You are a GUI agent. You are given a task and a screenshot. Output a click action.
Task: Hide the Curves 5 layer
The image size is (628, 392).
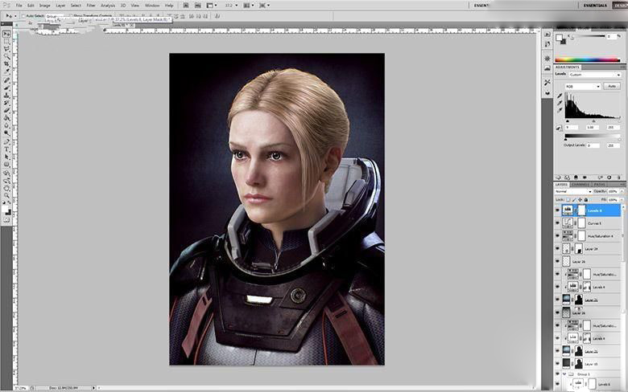(x=557, y=223)
